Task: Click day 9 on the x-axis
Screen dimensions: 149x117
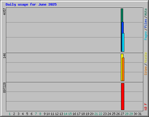Action: [x=45, y=114]
